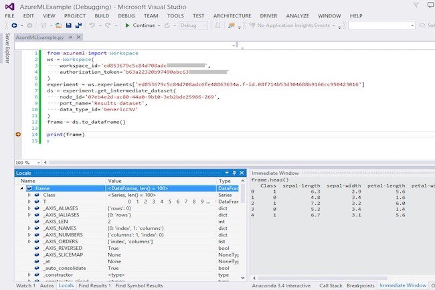Click the Save All icon
Image resolution: width=435 pixels, height=290 pixels.
coord(78,25)
